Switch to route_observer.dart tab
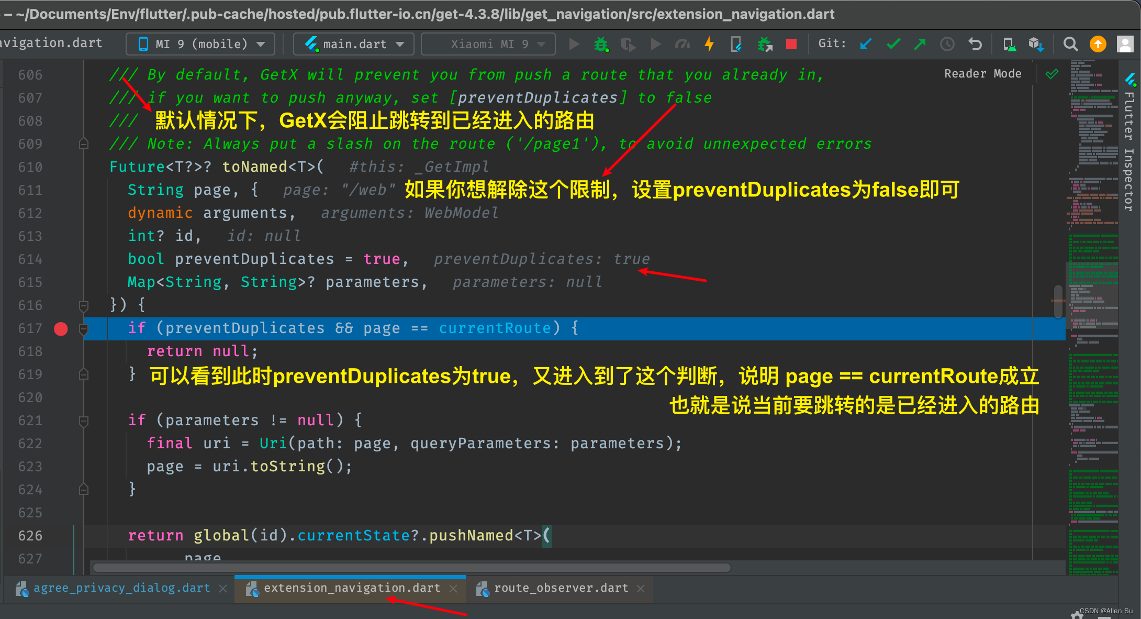This screenshot has width=1141, height=619. point(561,588)
